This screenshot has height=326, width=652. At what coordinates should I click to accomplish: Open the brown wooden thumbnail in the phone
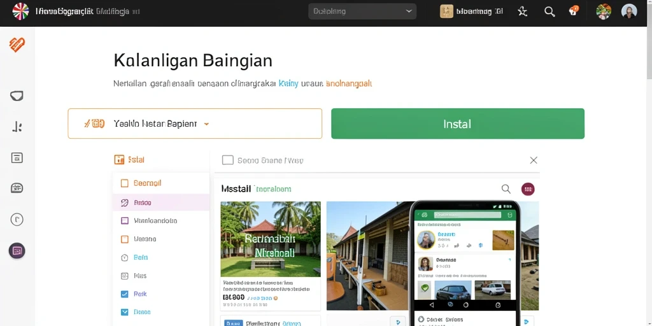503,240
